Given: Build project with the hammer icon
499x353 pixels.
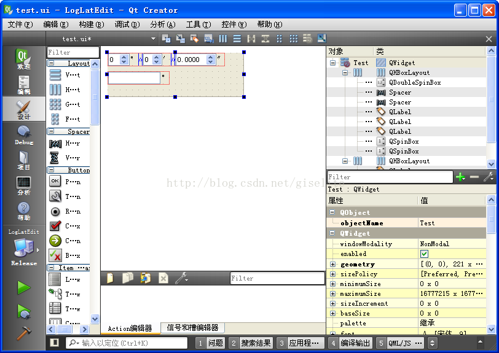Looking at the screenshot, I should click(23, 333).
